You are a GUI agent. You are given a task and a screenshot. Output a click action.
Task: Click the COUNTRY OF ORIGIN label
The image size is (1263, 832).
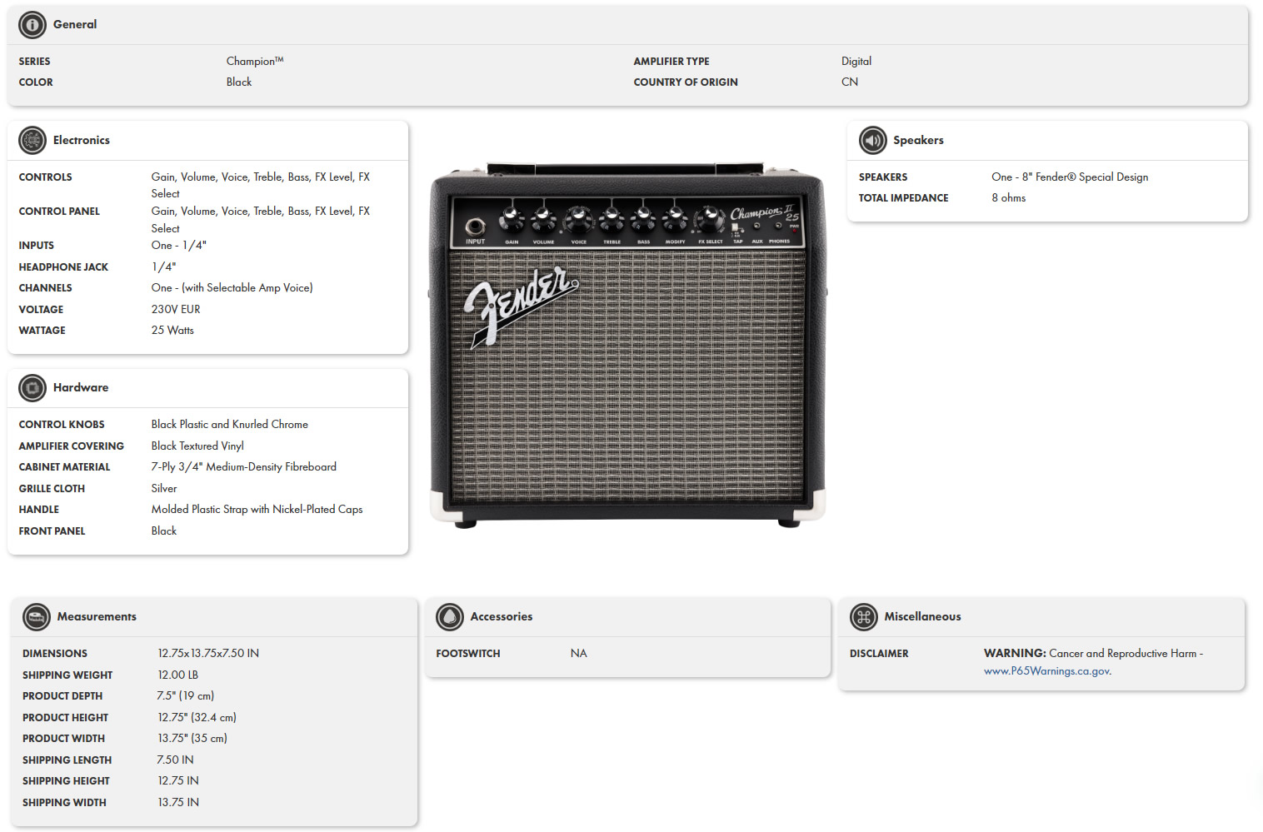(686, 82)
